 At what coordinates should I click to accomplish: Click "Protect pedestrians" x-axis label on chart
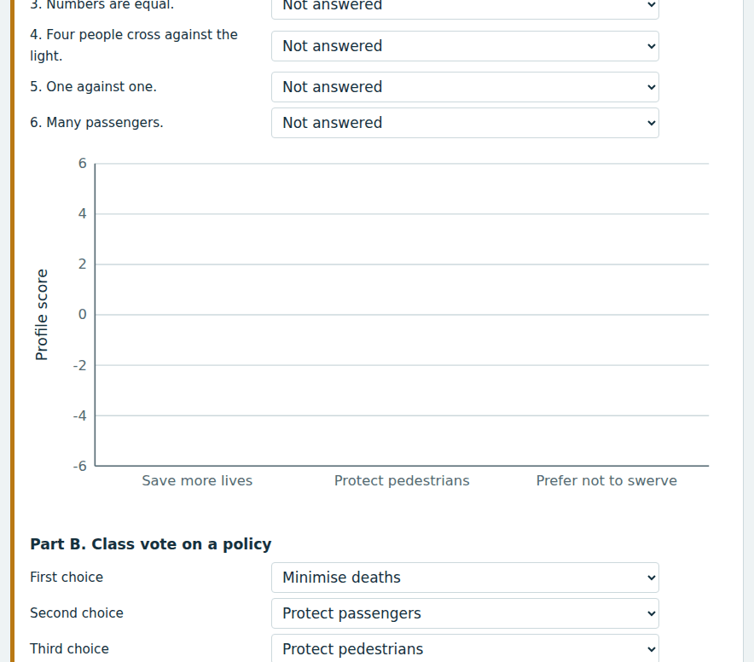pos(402,480)
